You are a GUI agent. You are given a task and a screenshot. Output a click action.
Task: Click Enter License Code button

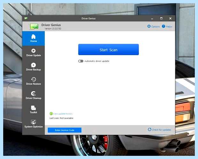pyautogui.click(x=65, y=130)
